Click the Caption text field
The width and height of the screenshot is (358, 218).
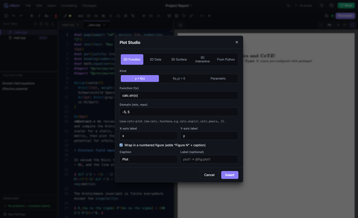point(148,159)
